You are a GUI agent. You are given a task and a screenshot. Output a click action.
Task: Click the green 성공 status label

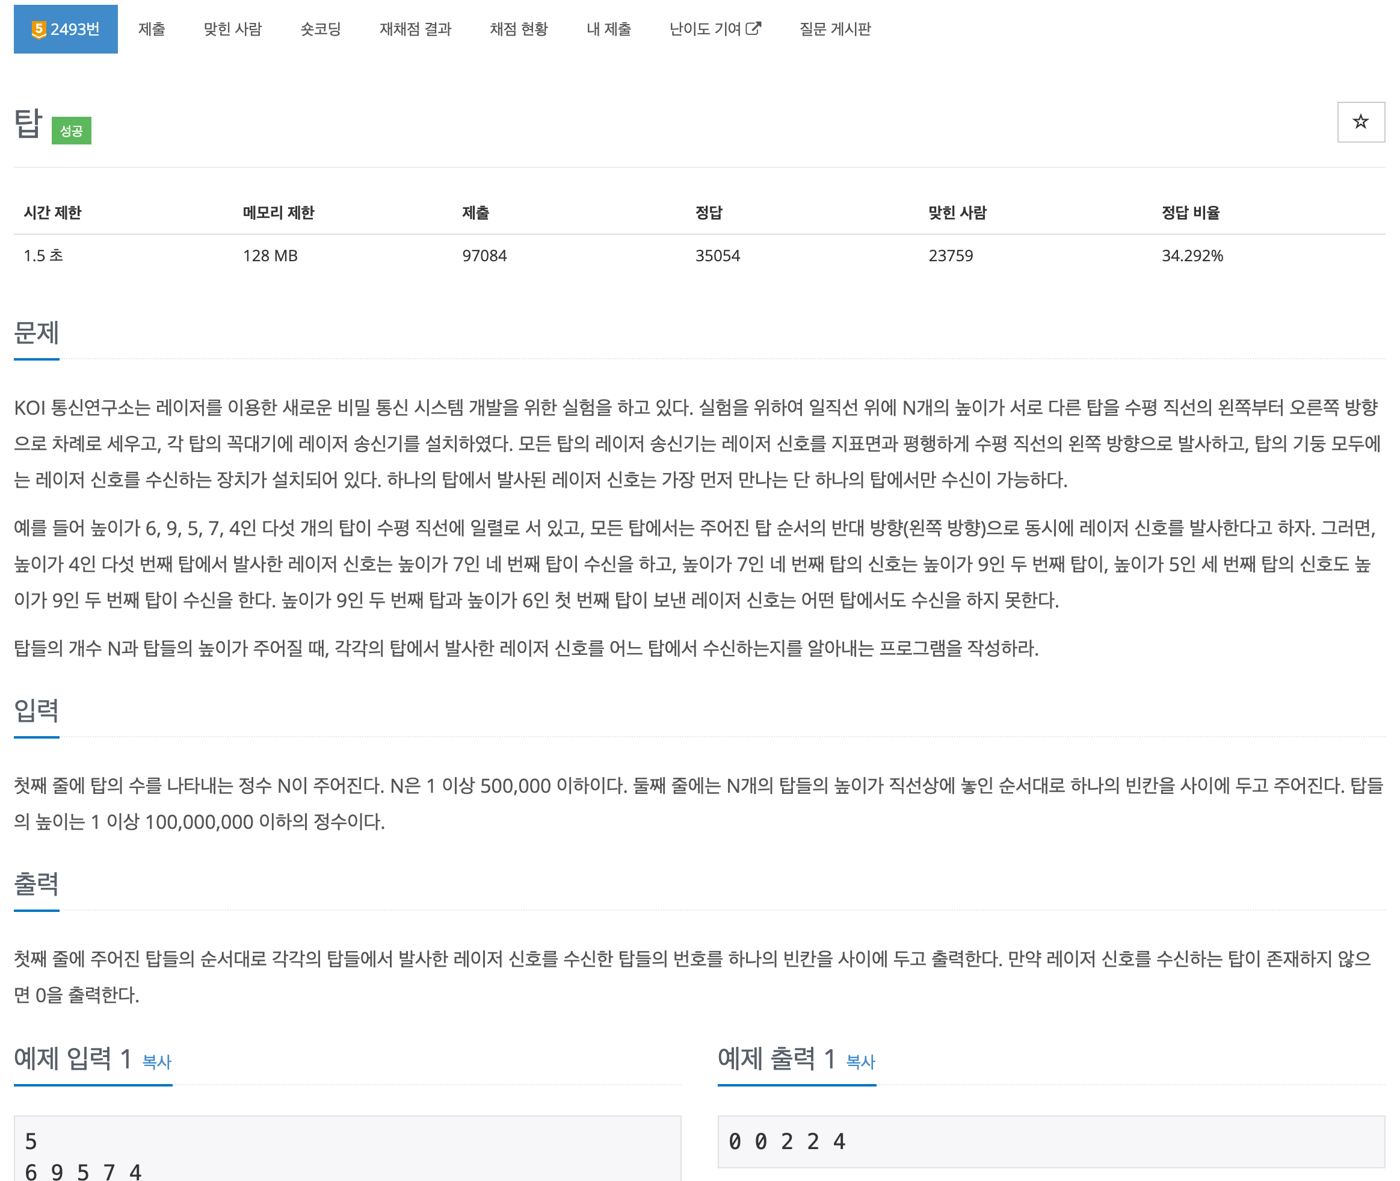[71, 131]
